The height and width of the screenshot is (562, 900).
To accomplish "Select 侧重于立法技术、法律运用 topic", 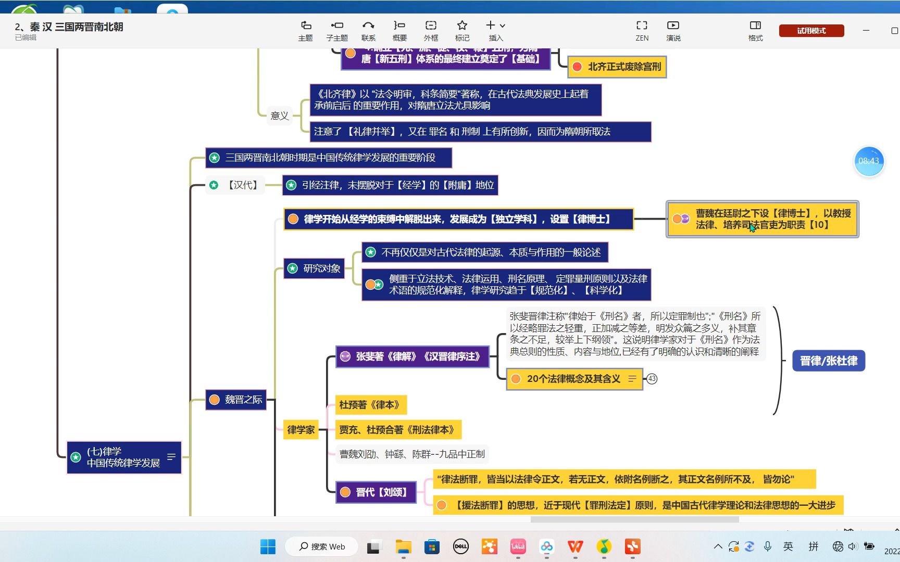I will click(x=506, y=285).
